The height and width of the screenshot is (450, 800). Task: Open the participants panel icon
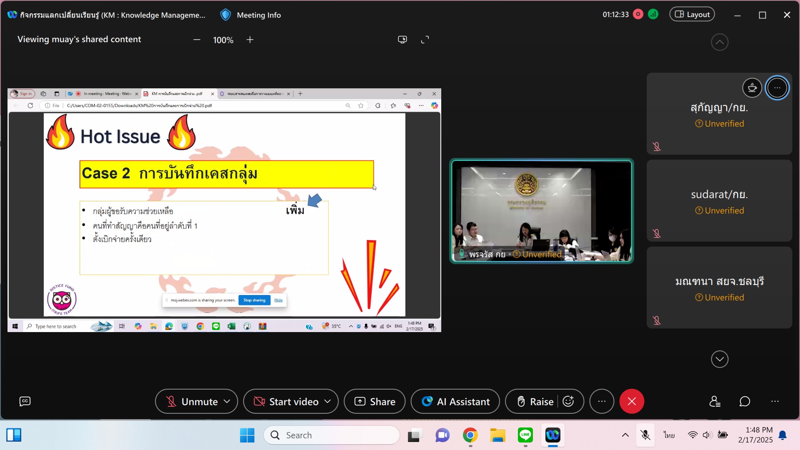[x=715, y=401]
